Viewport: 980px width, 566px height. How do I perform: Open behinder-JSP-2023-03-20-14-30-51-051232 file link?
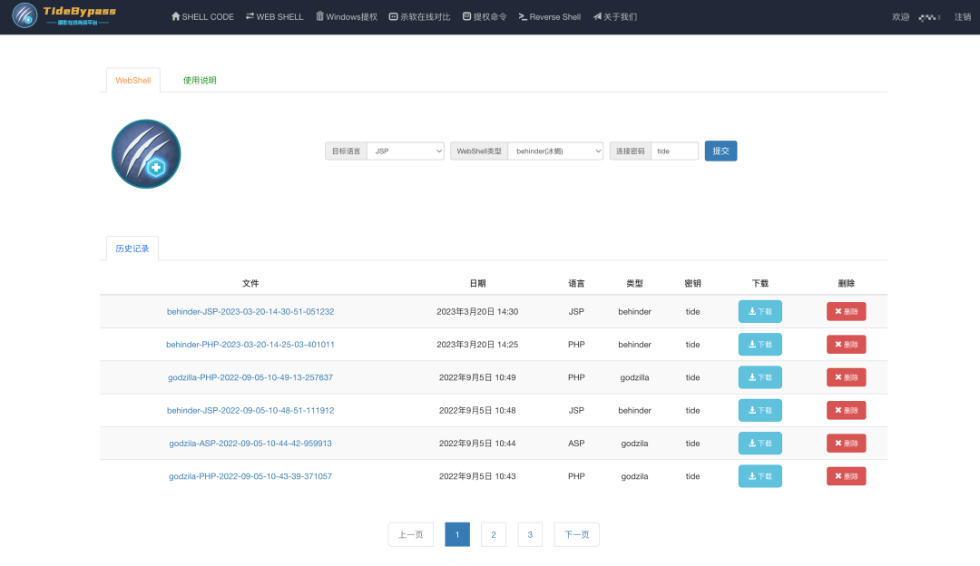tap(250, 312)
